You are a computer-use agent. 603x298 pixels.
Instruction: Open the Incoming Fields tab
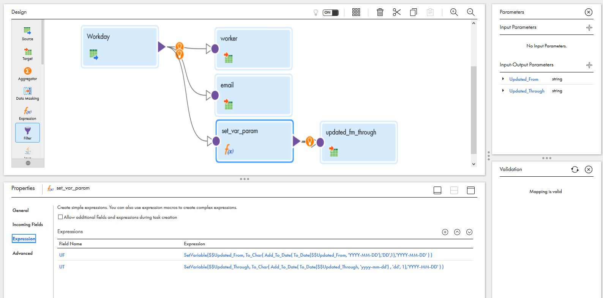pyautogui.click(x=28, y=224)
